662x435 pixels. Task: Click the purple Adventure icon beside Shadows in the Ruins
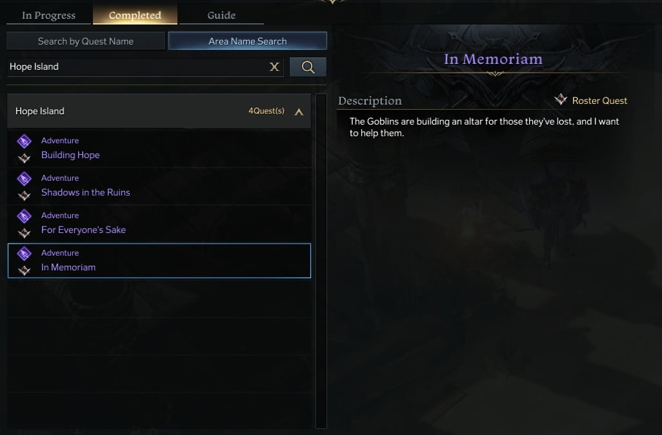click(24, 179)
